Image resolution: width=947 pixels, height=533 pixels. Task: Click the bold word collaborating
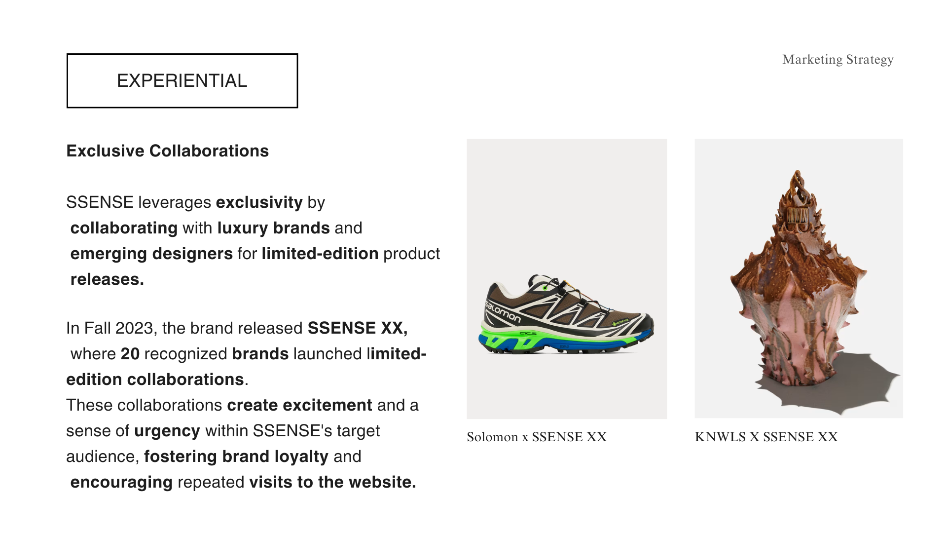pos(124,228)
